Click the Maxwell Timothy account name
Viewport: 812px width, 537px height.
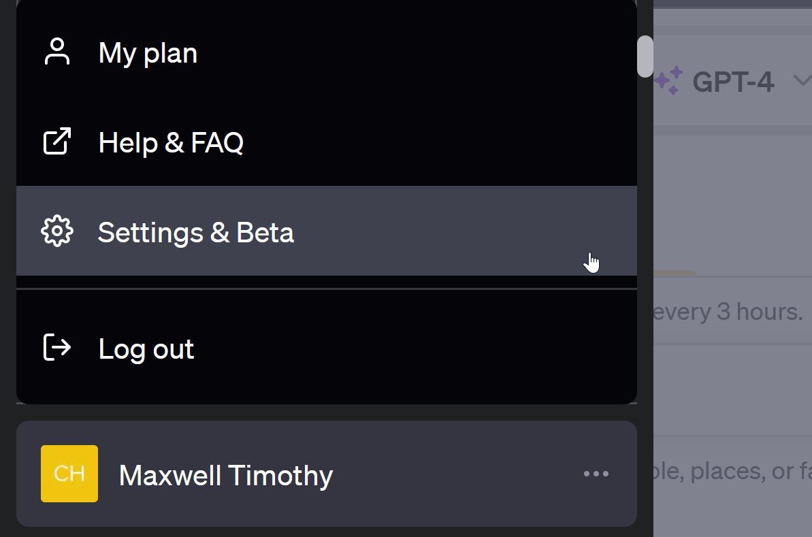tap(226, 475)
